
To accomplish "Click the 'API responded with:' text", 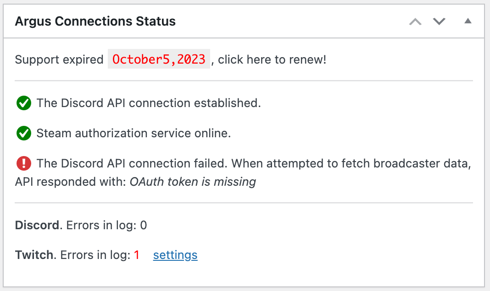I will pyautogui.click(x=71, y=182).
